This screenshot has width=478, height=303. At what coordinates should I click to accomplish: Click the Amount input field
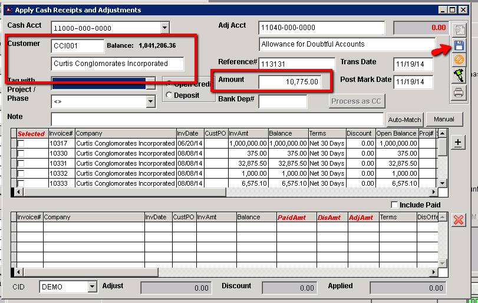click(x=289, y=82)
